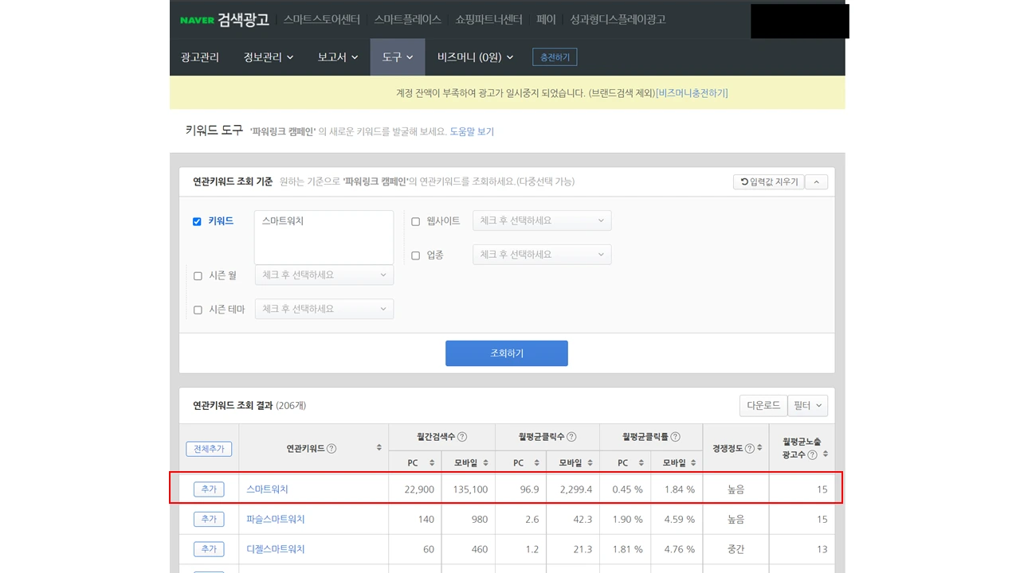This screenshot has height=573, width=1020.
Task: Enable the 웹사이트 checkbox
Action: pyautogui.click(x=415, y=220)
